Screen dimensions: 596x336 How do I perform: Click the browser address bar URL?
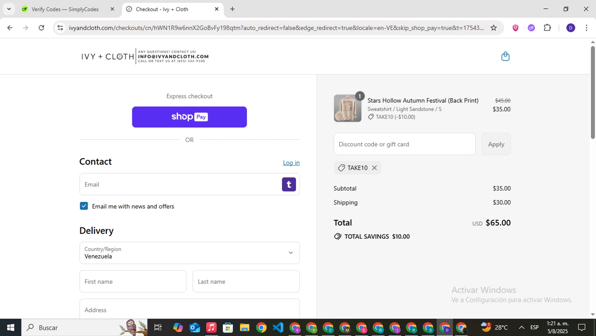(276, 28)
